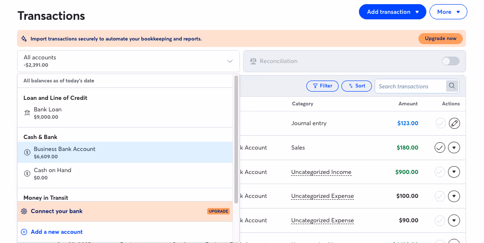This screenshot has width=484, height=243.
Task: Toggle reviewed checkmark for $180.00 Sales row
Action: coord(440,148)
